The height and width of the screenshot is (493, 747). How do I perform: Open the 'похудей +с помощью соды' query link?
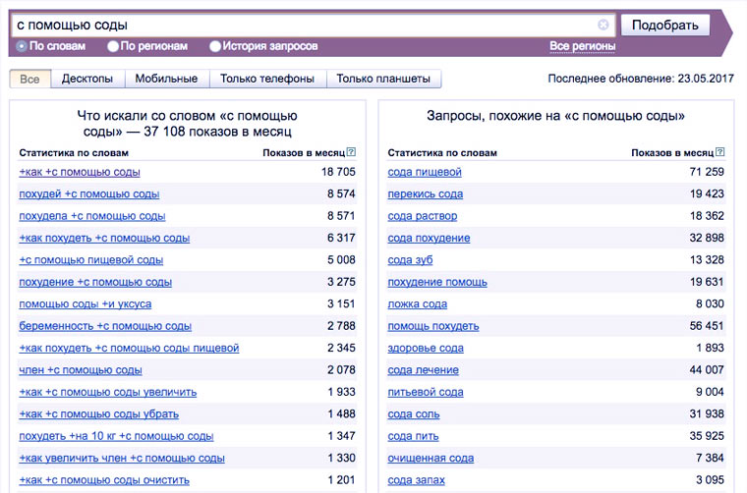[x=88, y=194]
